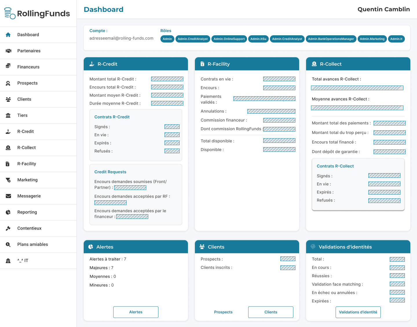The width and height of the screenshot is (417, 327).
Task: Select Tiers in the sidebar
Action: [x=38, y=115]
